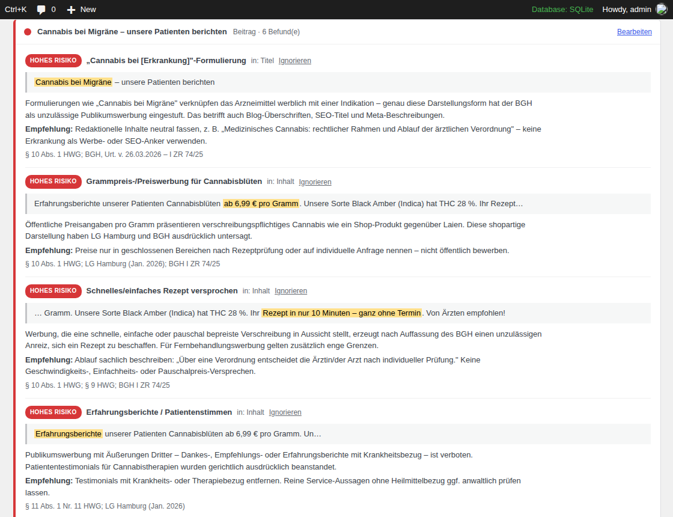Click highlighted text 'Cannabis bei Migräne' in excerpt
This screenshot has height=517, width=673.
pos(73,82)
